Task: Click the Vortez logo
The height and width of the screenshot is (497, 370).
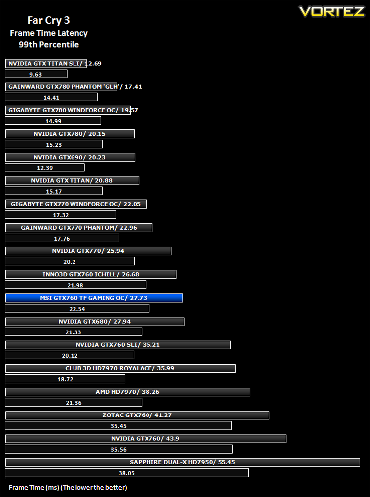Action: coord(331,11)
